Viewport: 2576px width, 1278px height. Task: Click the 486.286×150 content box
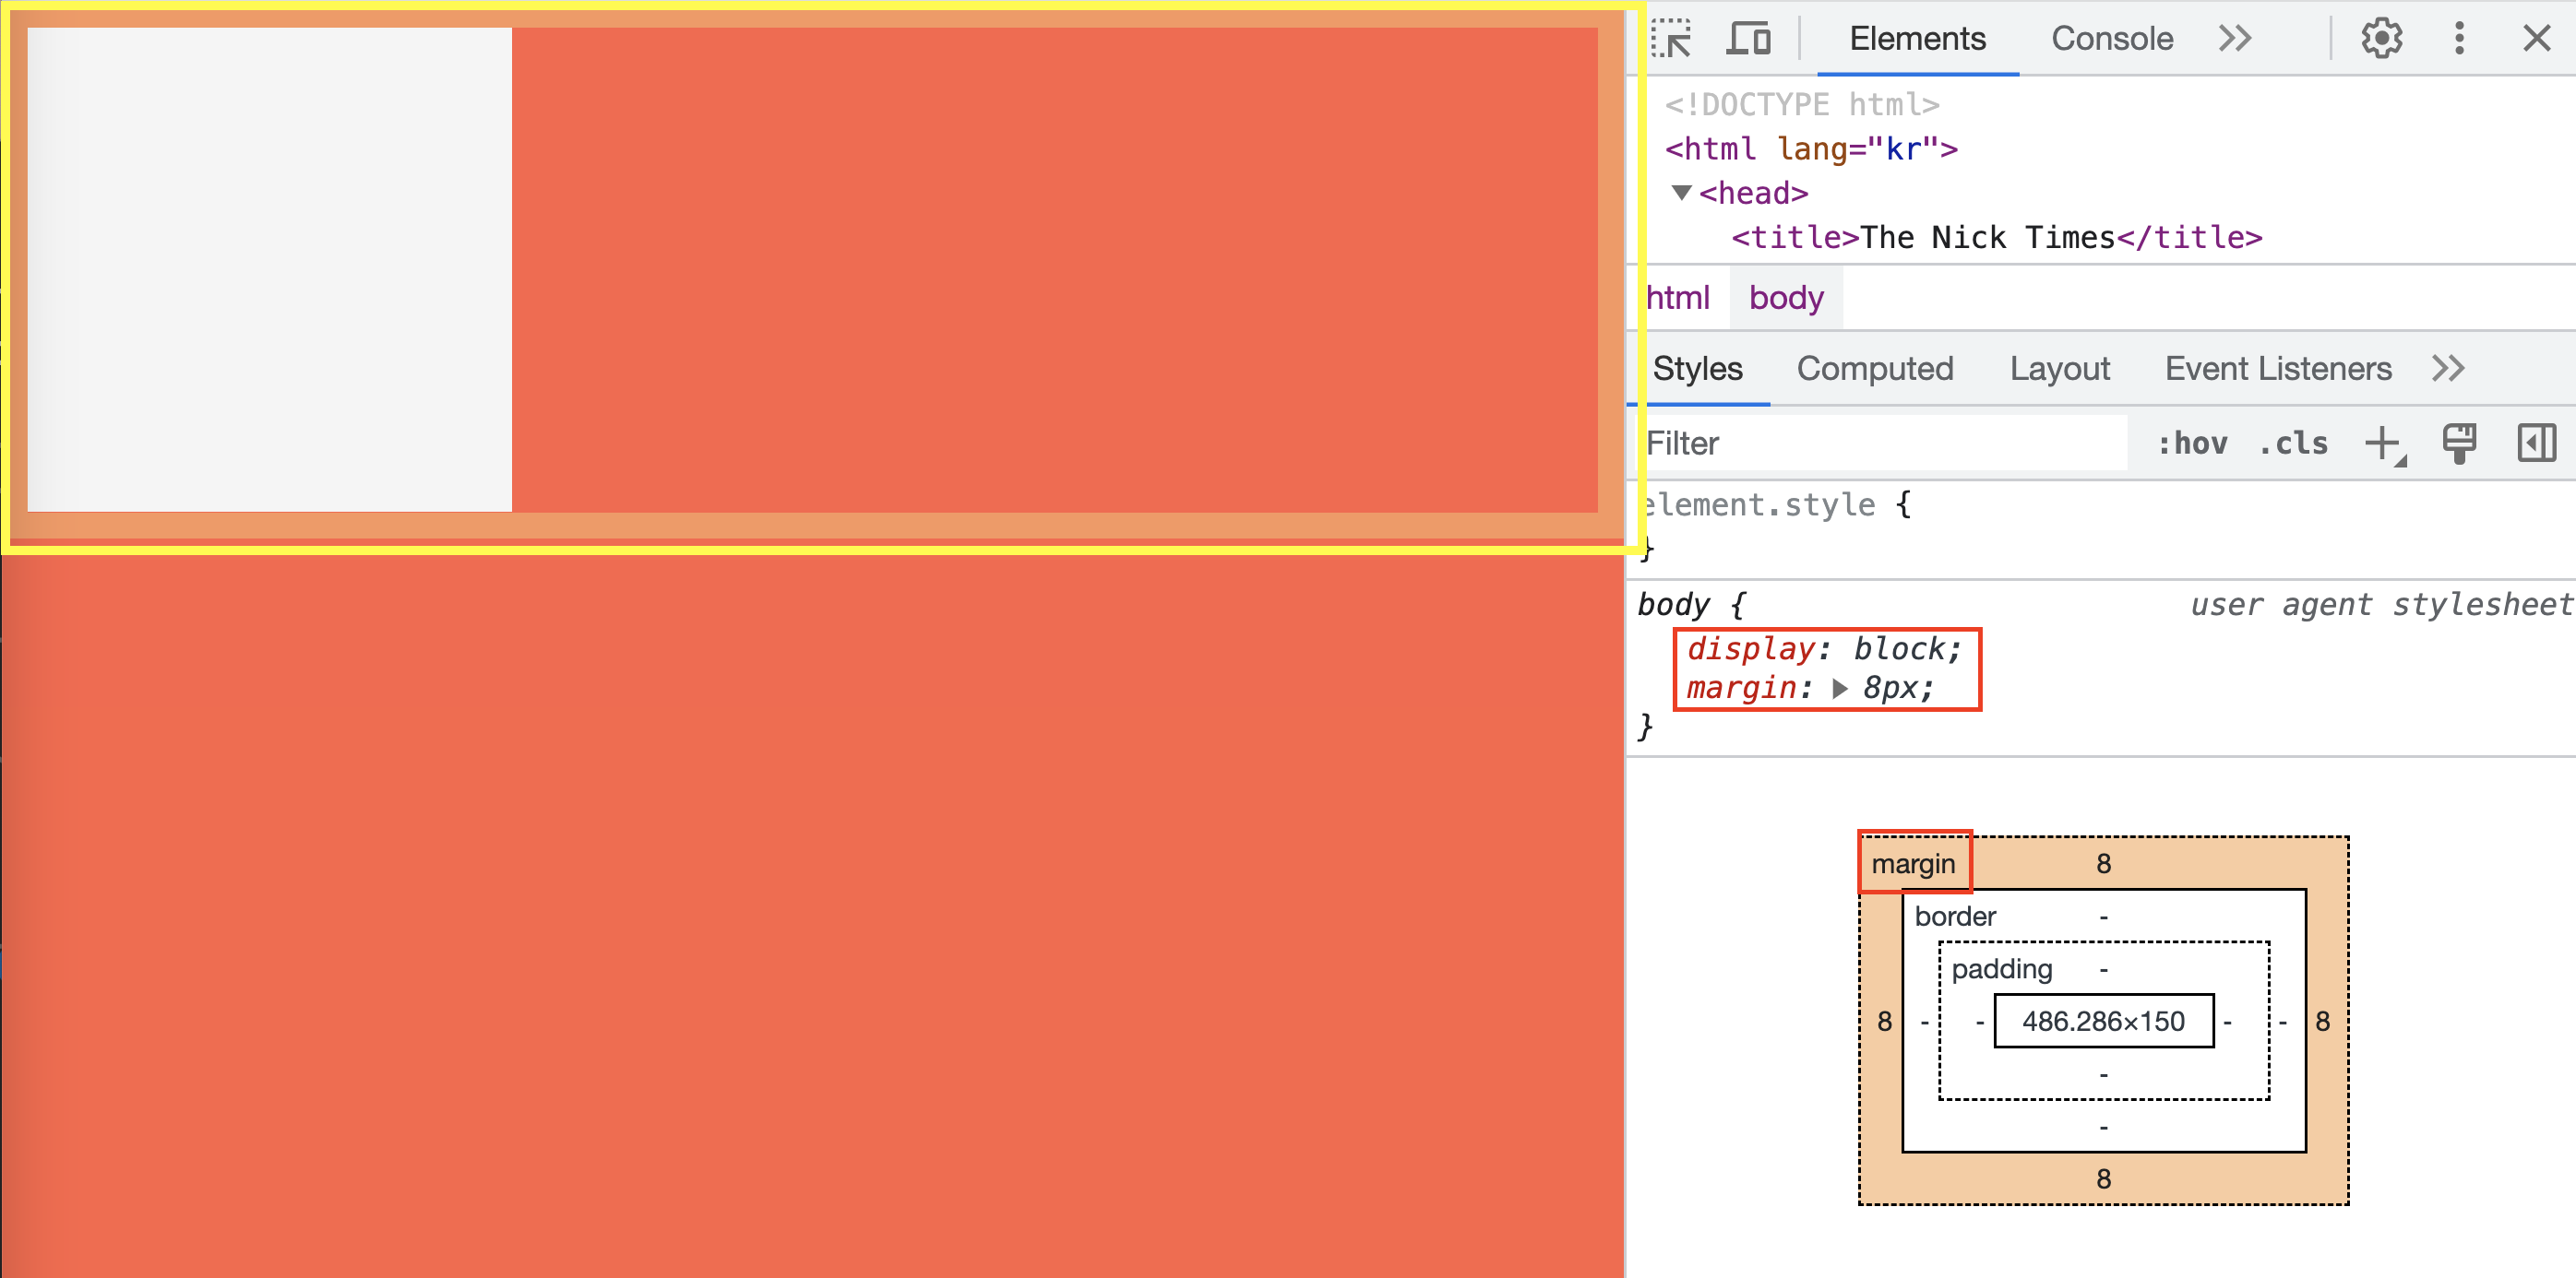[2103, 1021]
